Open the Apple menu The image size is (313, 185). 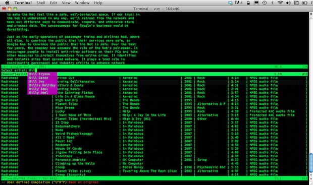[x=7, y=3]
